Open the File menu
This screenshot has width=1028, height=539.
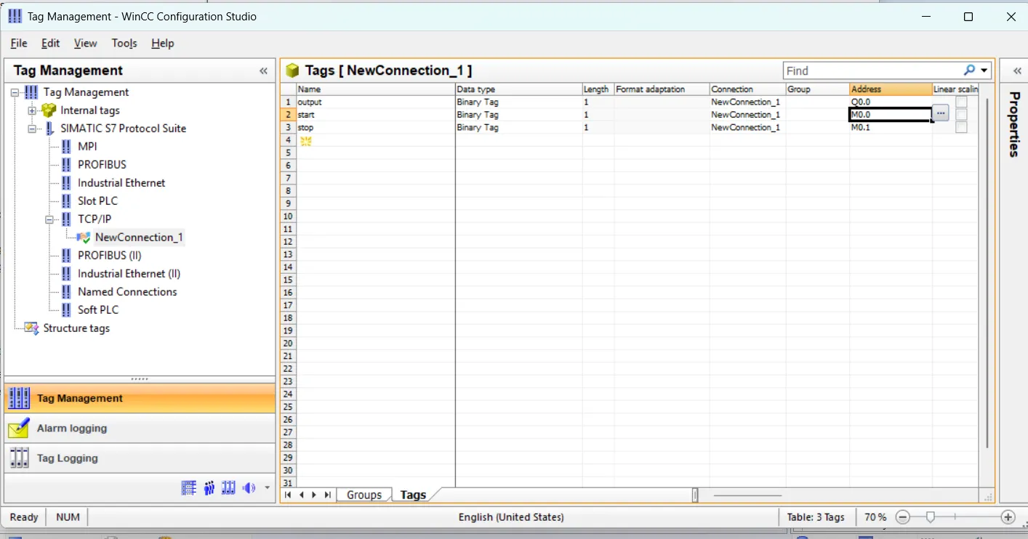(x=19, y=44)
